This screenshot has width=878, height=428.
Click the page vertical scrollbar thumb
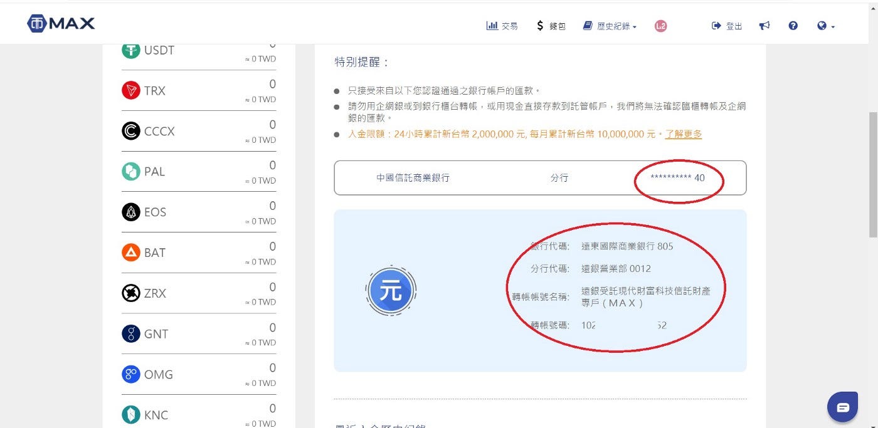(x=872, y=175)
